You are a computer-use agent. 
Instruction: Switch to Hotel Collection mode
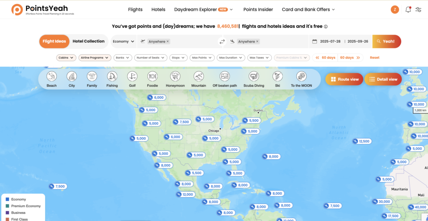coord(89,41)
